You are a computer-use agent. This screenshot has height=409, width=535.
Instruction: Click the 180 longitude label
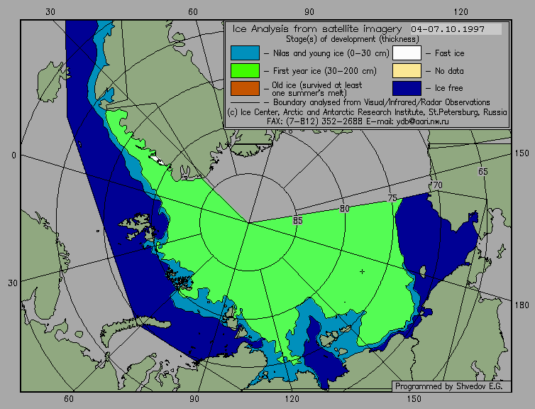point(522,305)
